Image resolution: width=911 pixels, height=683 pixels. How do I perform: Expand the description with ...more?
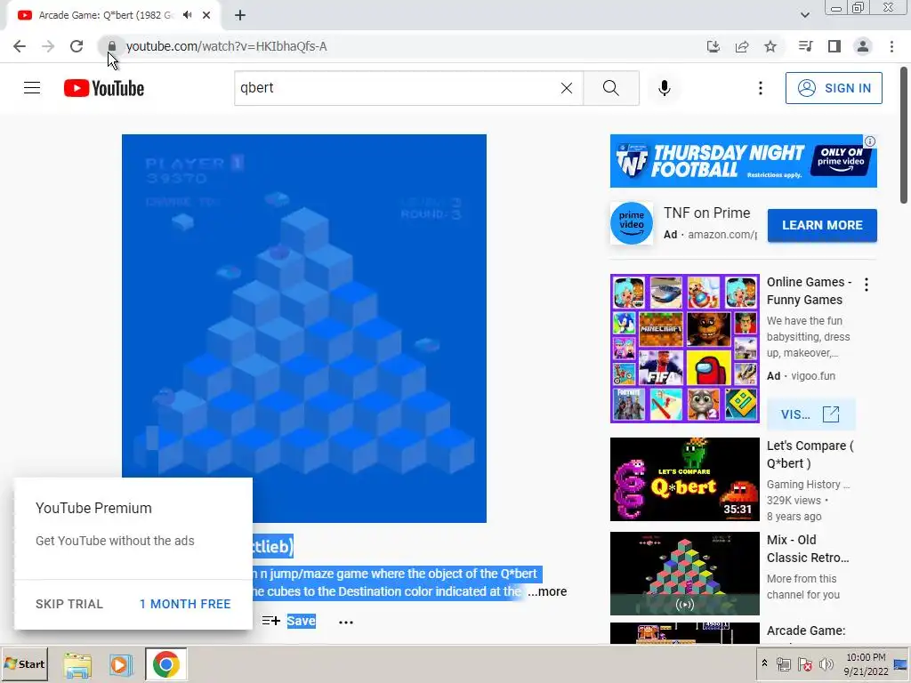coord(547,591)
